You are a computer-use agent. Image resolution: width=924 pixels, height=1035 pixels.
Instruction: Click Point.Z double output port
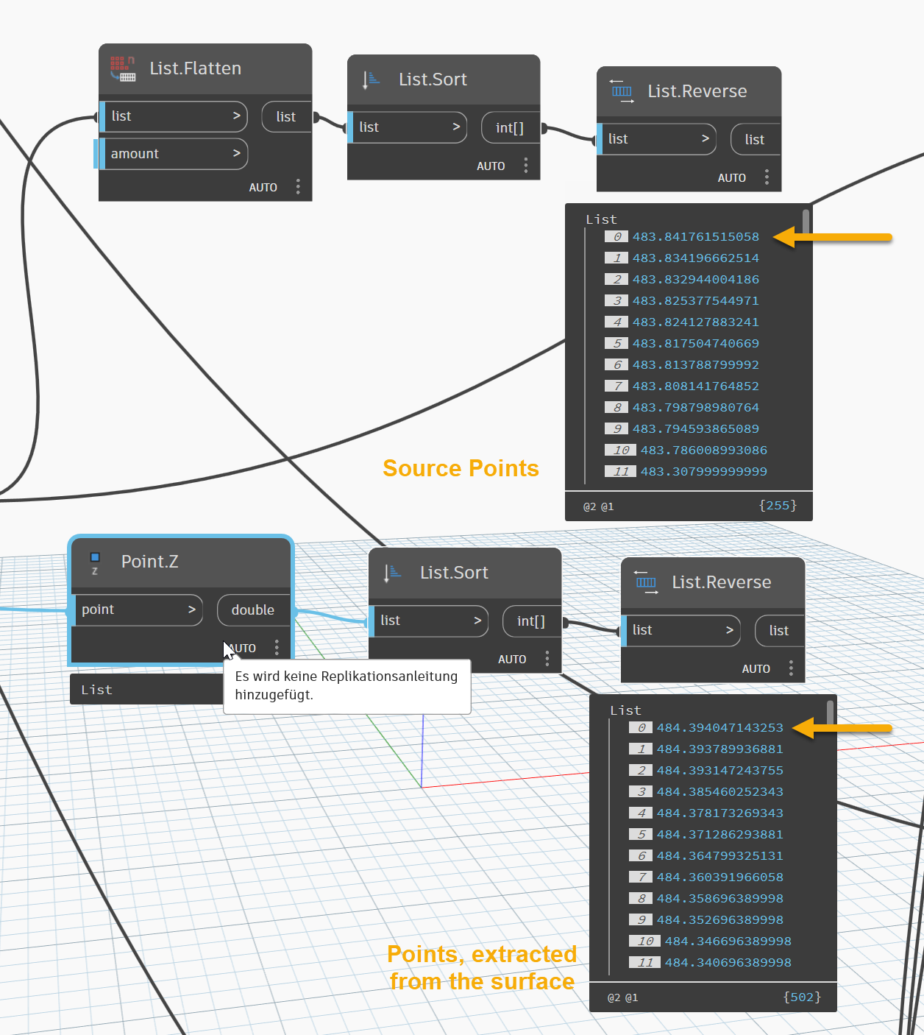[x=253, y=610]
